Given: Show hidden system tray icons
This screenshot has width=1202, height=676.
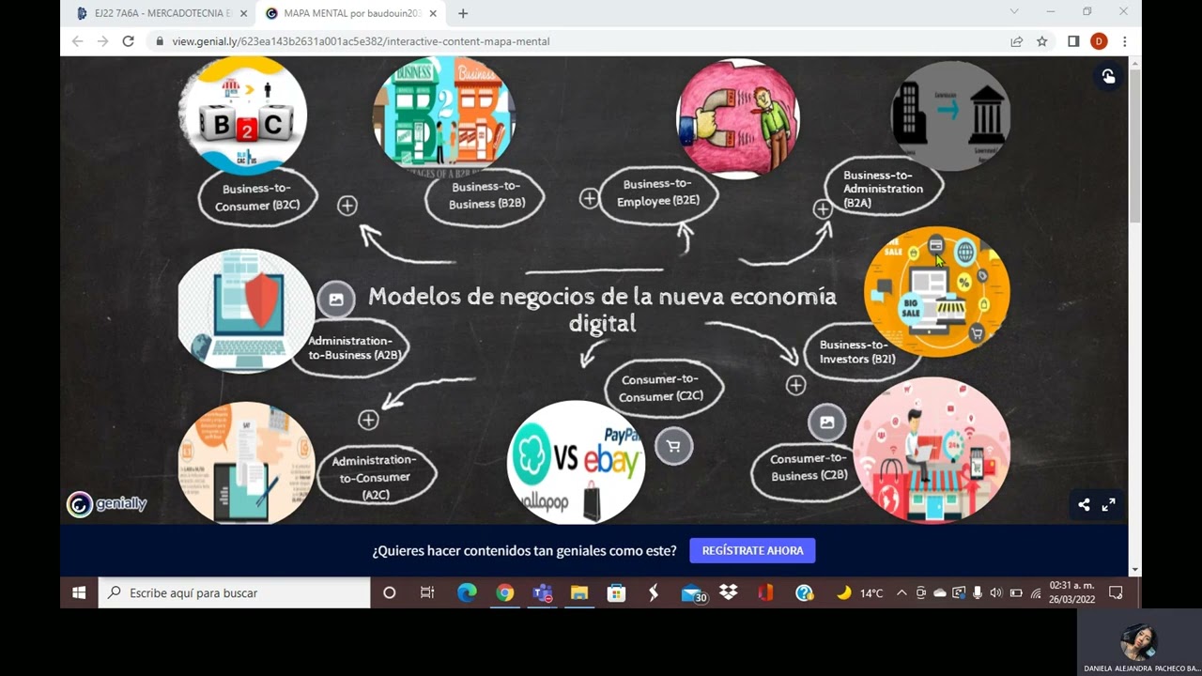Looking at the screenshot, I should pos(901,592).
